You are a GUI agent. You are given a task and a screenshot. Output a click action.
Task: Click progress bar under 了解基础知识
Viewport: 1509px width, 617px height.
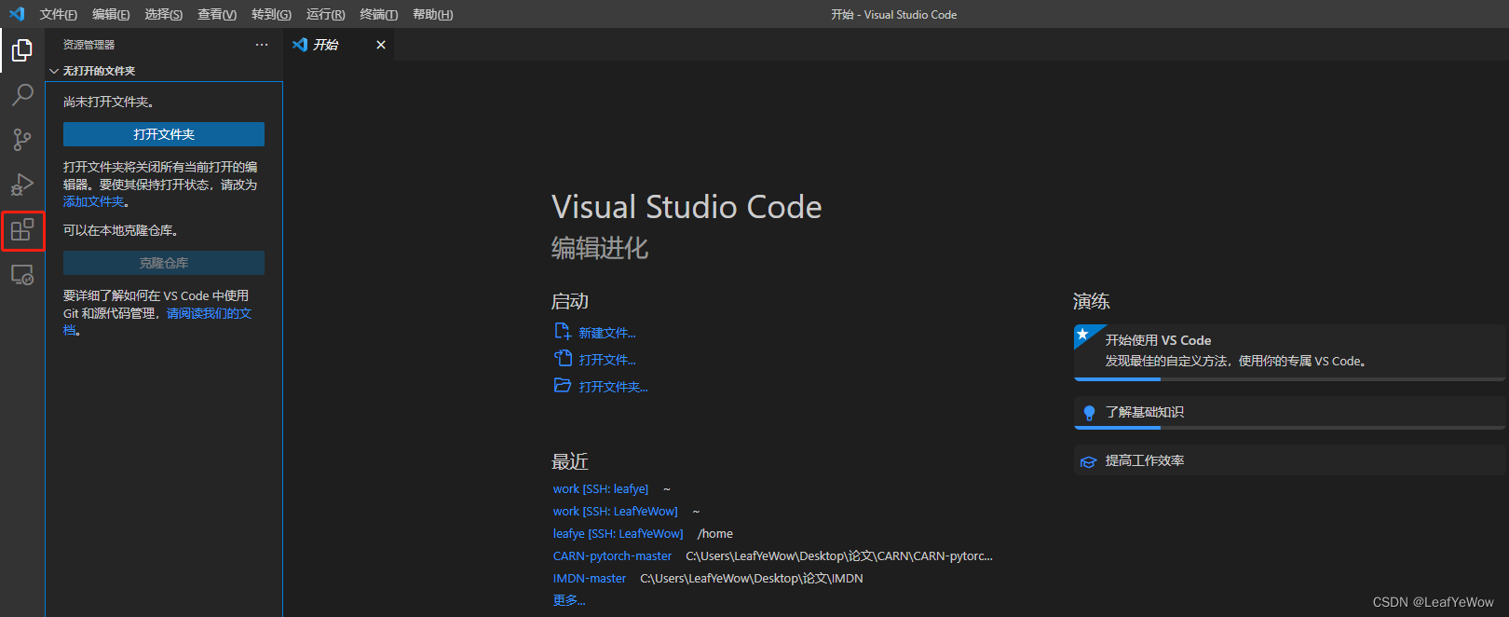tap(1289, 428)
